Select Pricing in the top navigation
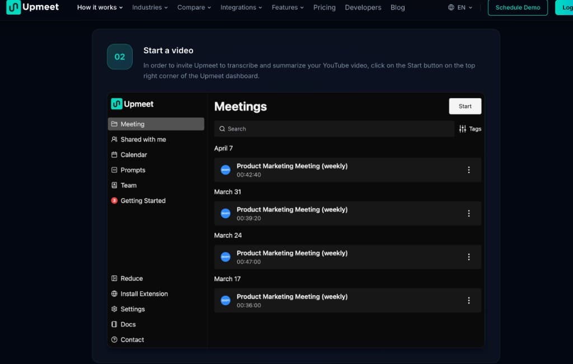Viewport: 573px width, 364px height. [x=325, y=8]
